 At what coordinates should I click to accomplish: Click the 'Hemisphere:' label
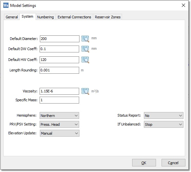26,115
